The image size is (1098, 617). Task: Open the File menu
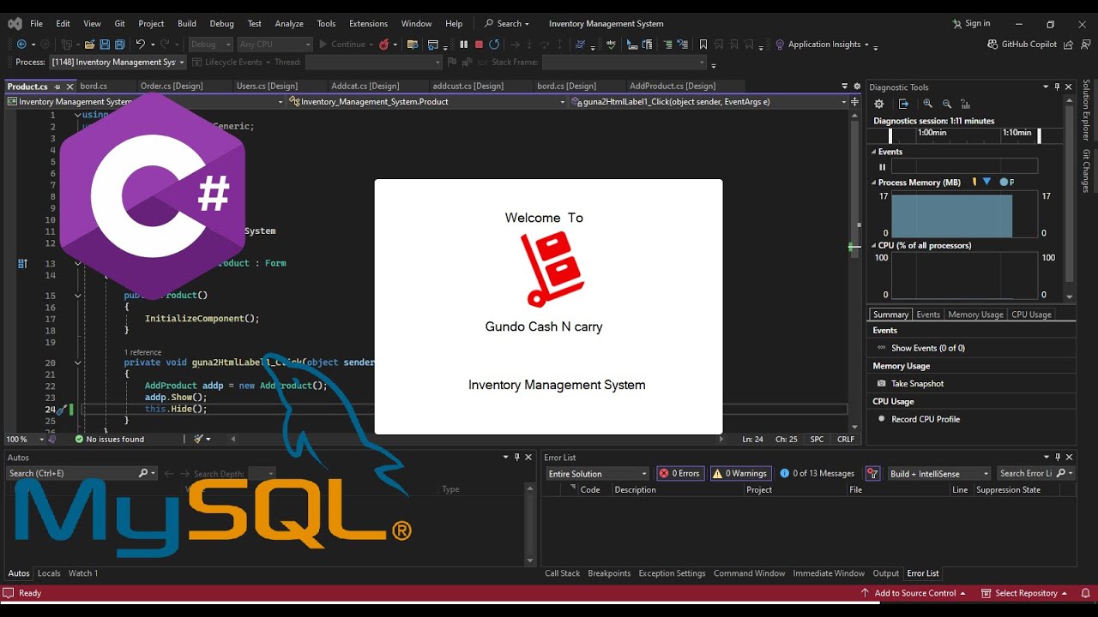37,24
